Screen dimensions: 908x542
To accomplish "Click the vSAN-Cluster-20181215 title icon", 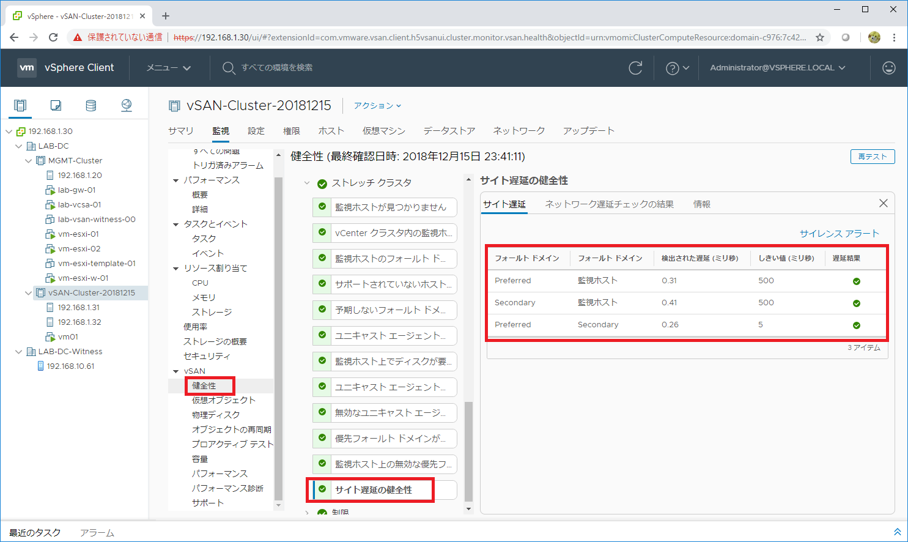I will [174, 106].
